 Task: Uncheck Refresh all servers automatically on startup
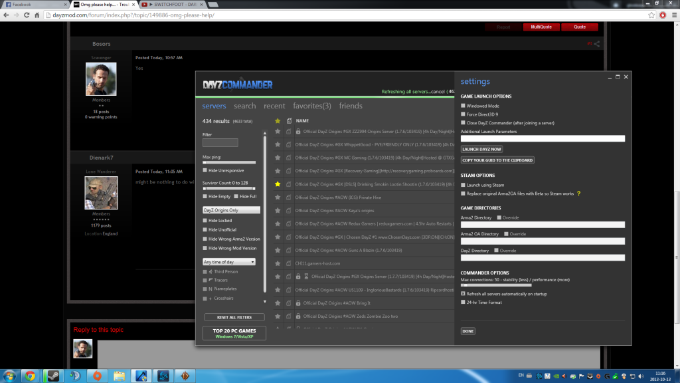[464, 293]
